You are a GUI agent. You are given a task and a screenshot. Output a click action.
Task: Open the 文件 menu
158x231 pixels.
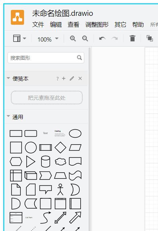[38, 24]
